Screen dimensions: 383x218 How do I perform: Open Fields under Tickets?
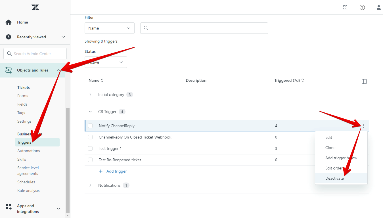click(x=22, y=104)
